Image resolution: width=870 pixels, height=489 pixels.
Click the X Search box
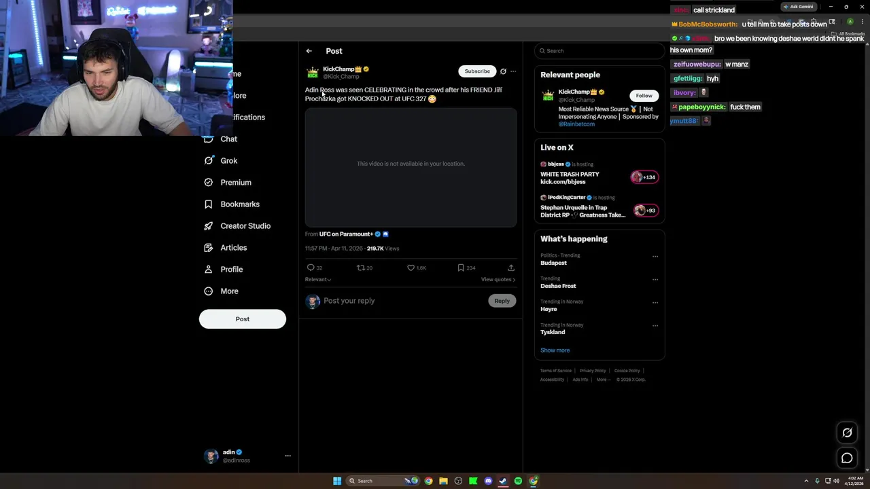click(599, 51)
